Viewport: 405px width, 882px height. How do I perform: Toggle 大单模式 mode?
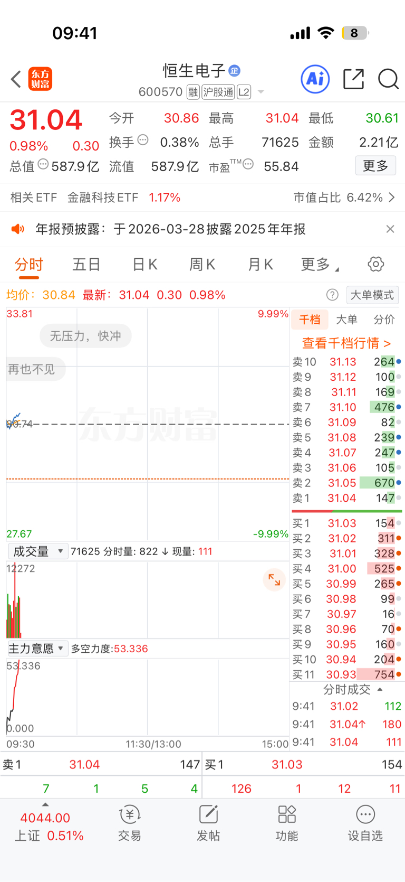(372, 295)
